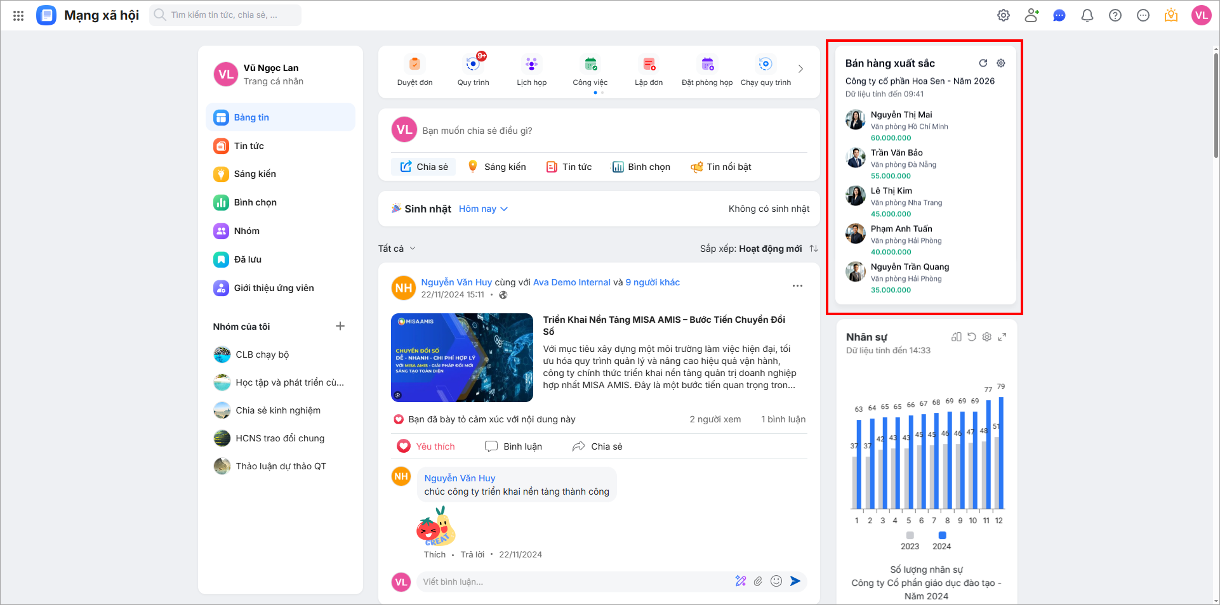Open Lịch họp calendar shortcut

(x=531, y=65)
